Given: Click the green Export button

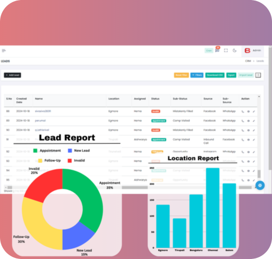Looking at the screenshot, I should coord(231,75).
